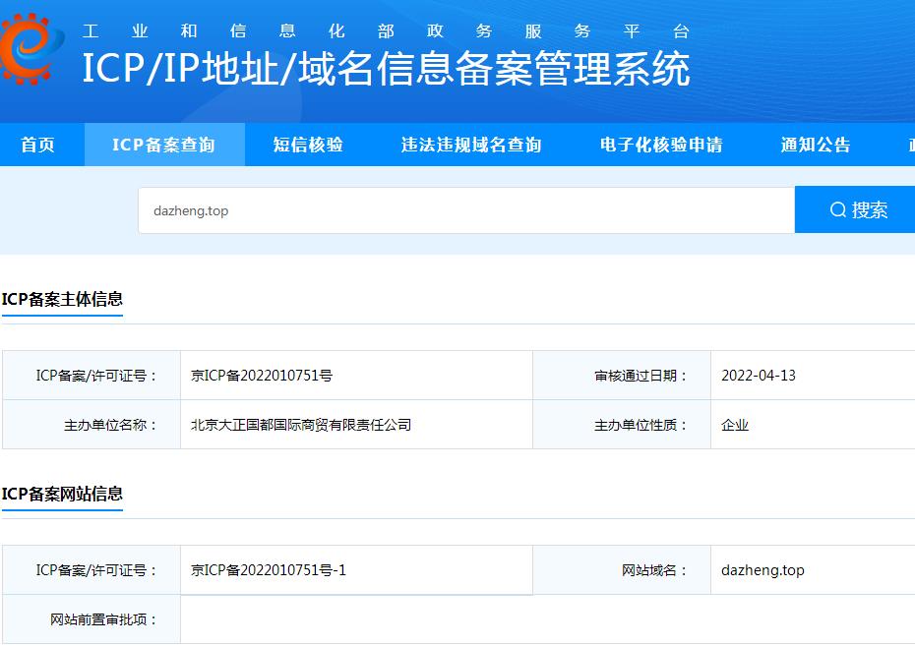Screen dimensions: 915x646
Task: Select the ICP备案查询 tab
Action: click(x=163, y=145)
